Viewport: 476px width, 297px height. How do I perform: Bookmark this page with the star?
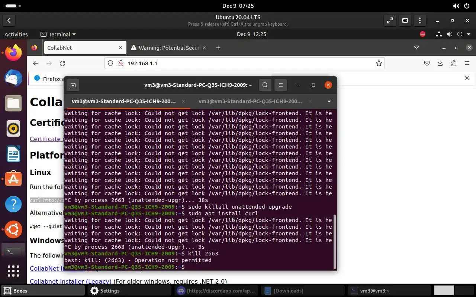[x=379, y=63]
